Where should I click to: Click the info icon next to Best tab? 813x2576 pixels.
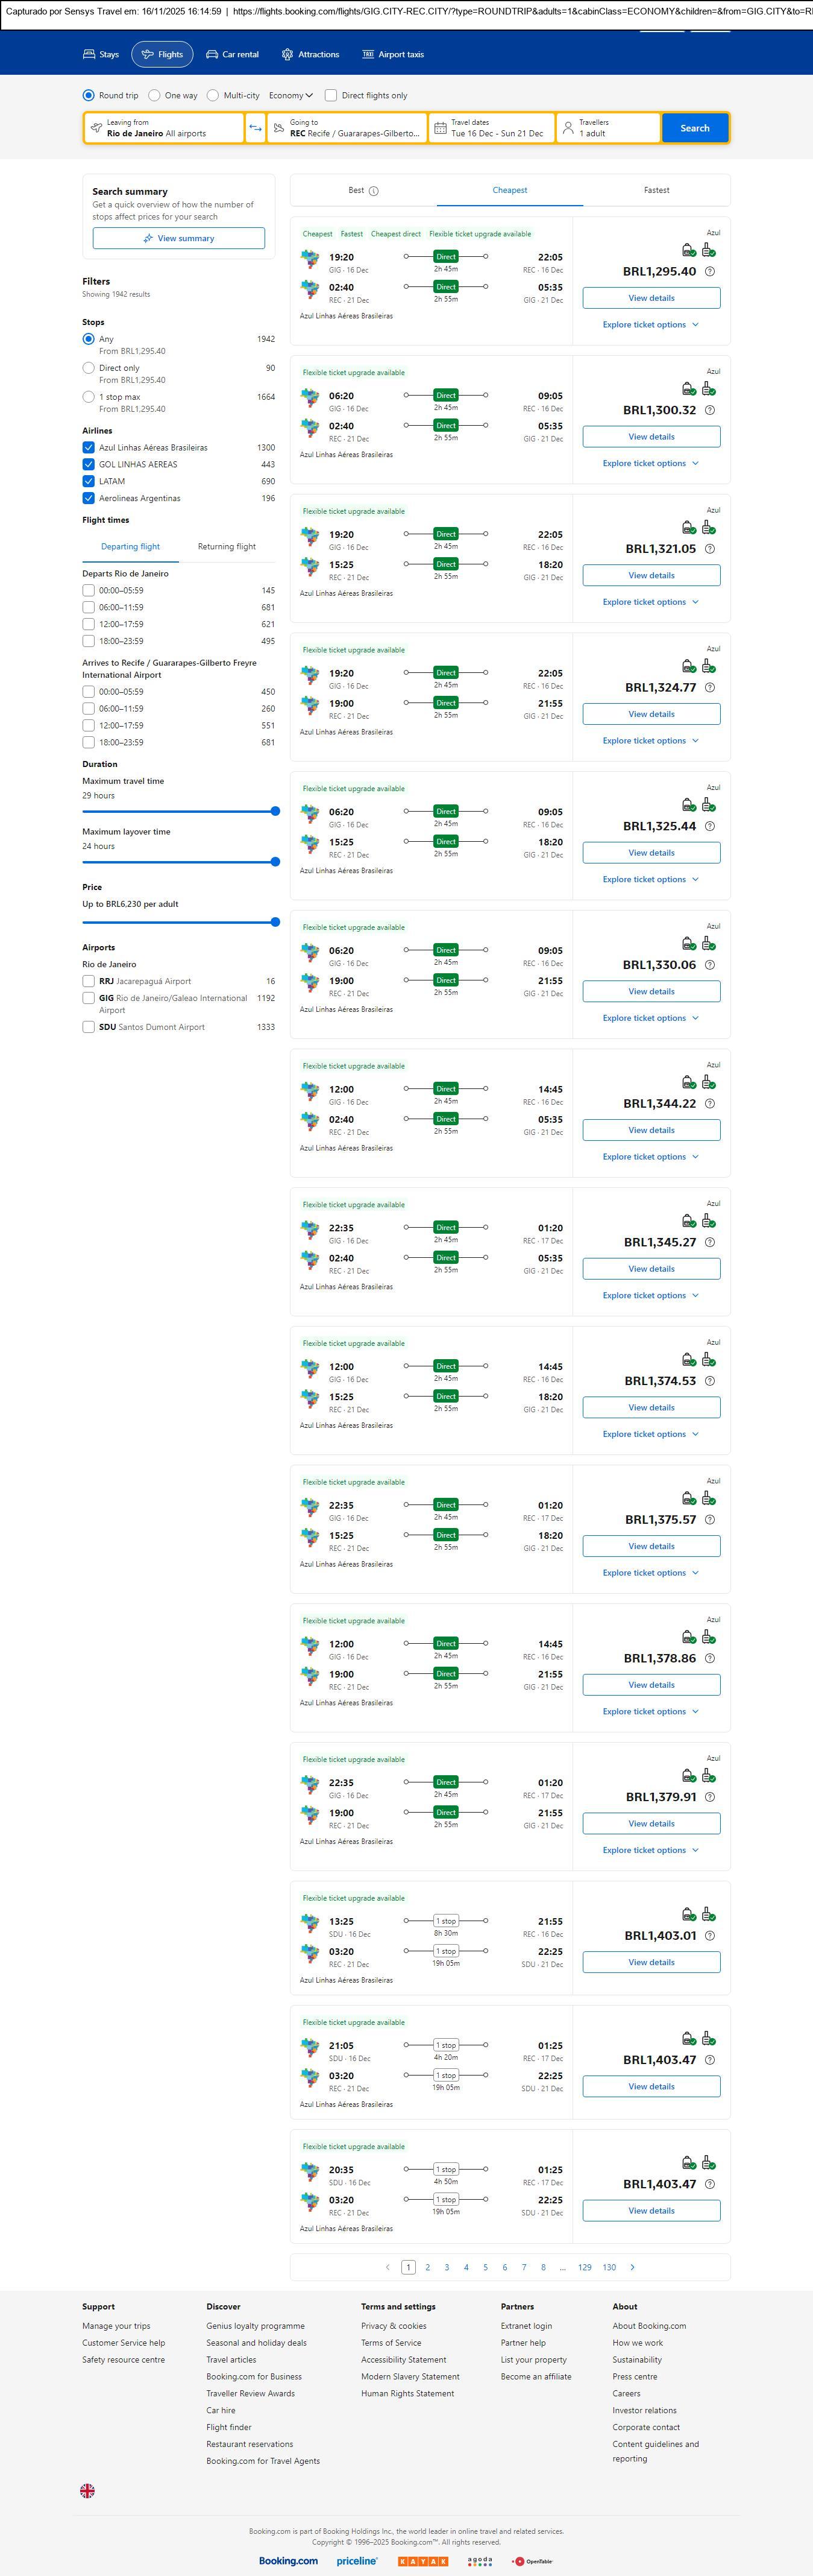click(x=374, y=191)
